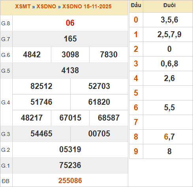This screenshot has height=187, width=193.
Task: Click the Đầu column header
Action: (x=136, y=5)
